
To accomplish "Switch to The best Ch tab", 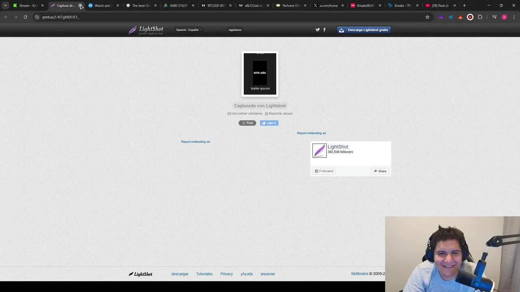I will tap(141, 6).
